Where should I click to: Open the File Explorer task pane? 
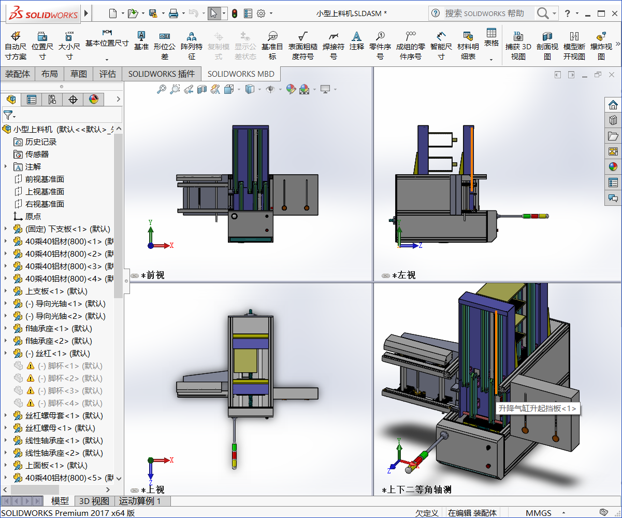[x=613, y=136]
